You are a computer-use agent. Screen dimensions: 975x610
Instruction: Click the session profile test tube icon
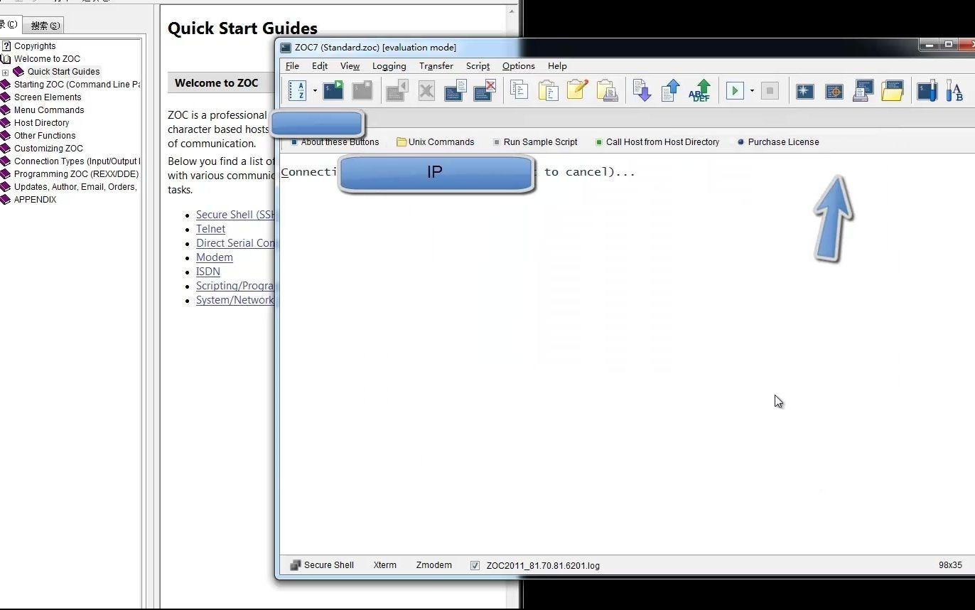927,90
